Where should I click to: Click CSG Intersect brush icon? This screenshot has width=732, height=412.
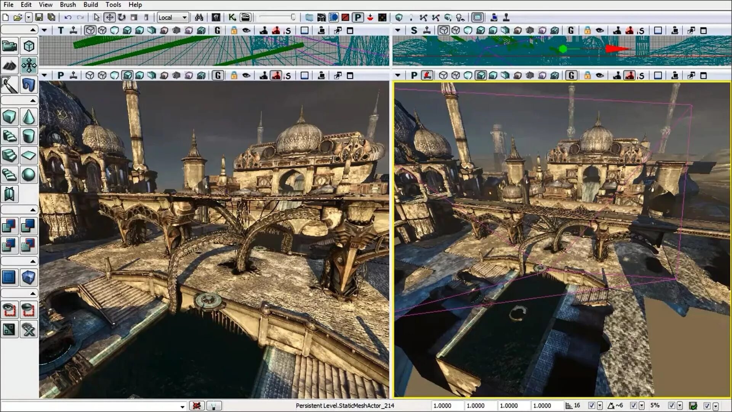pos(9,245)
